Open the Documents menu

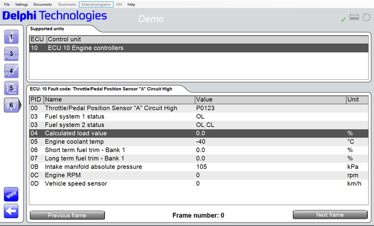coord(43,4)
